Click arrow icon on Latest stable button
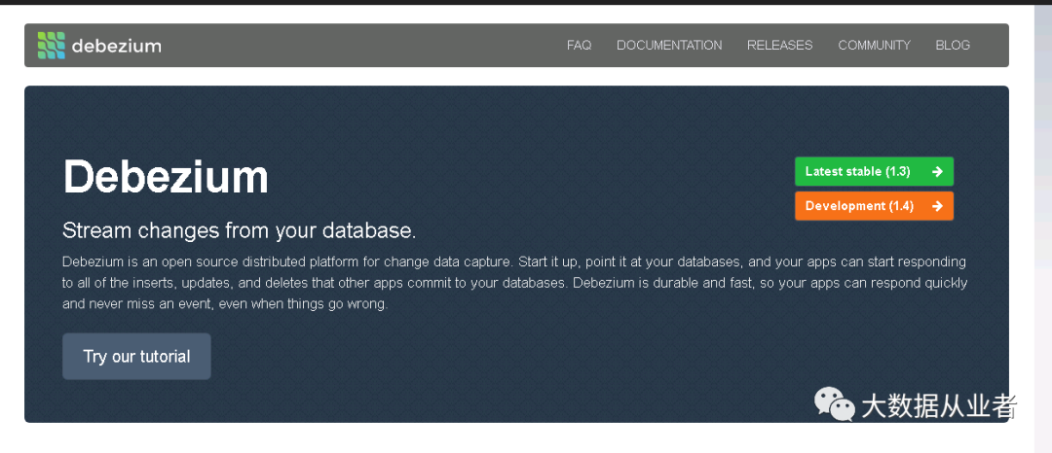Screen dimensions: 1052x453 937,172
